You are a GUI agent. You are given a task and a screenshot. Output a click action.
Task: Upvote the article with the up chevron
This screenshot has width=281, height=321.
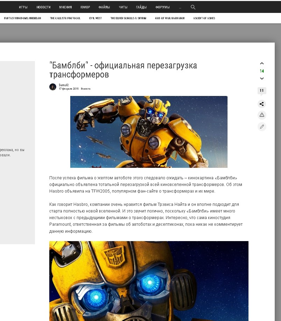(x=262, y=64)
